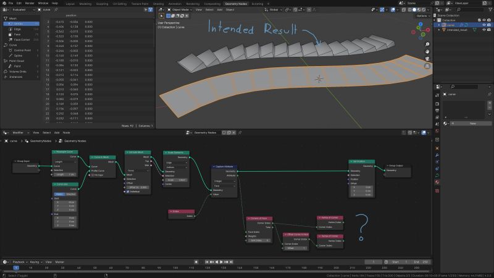Open the Global transform orientation dropdown

(x=274, y=10)
